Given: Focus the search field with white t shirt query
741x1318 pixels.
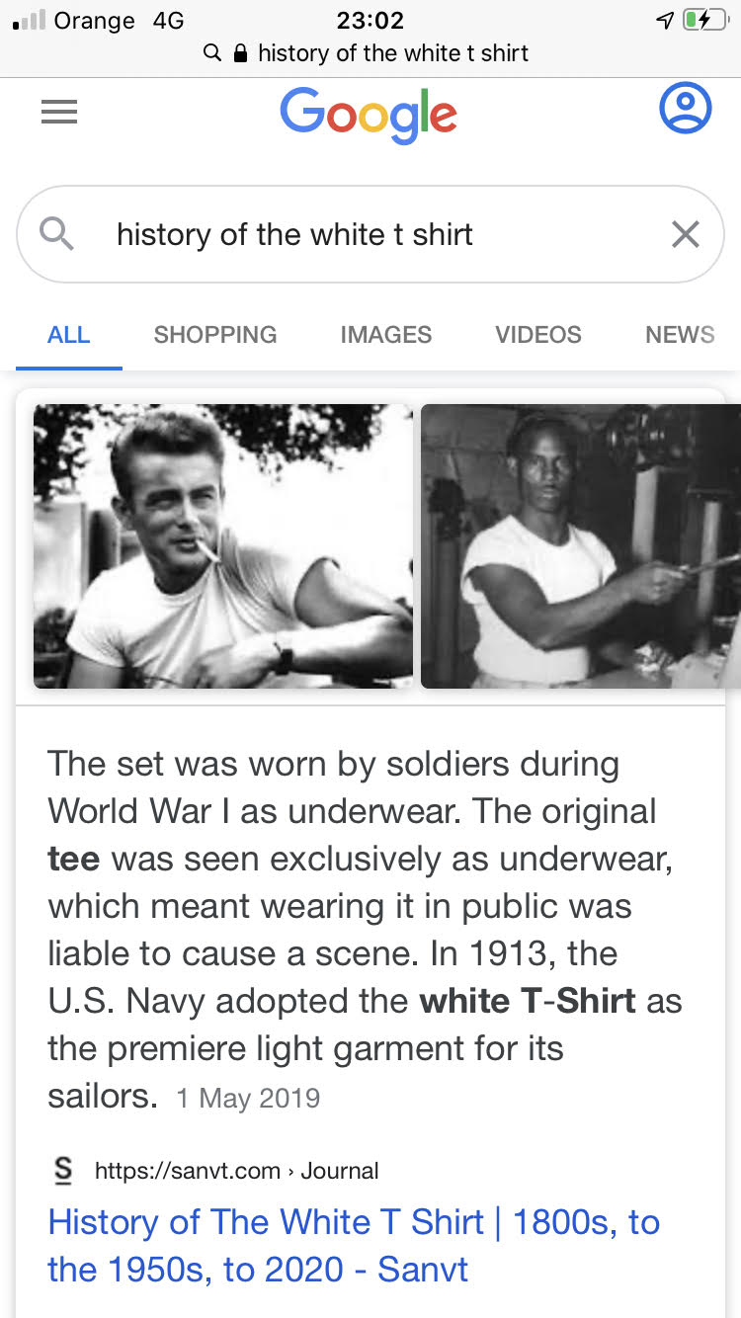Looking at the screenshot, I should coord(370,234).
